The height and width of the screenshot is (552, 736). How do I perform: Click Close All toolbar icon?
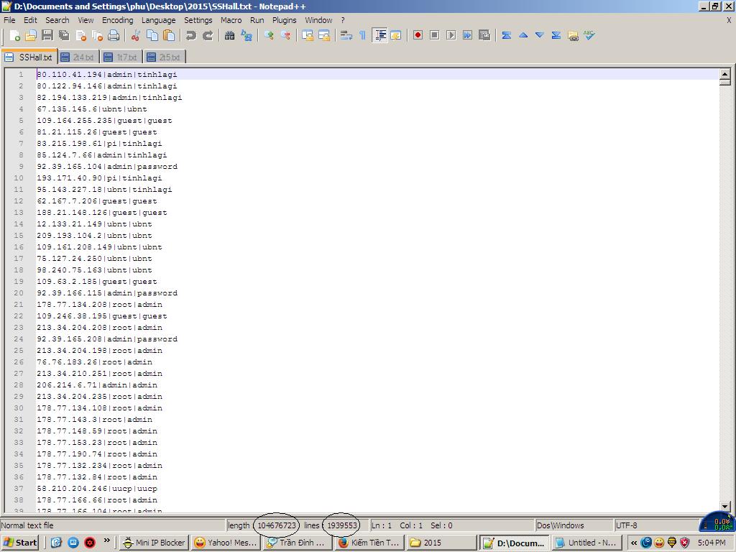point(97,36)
